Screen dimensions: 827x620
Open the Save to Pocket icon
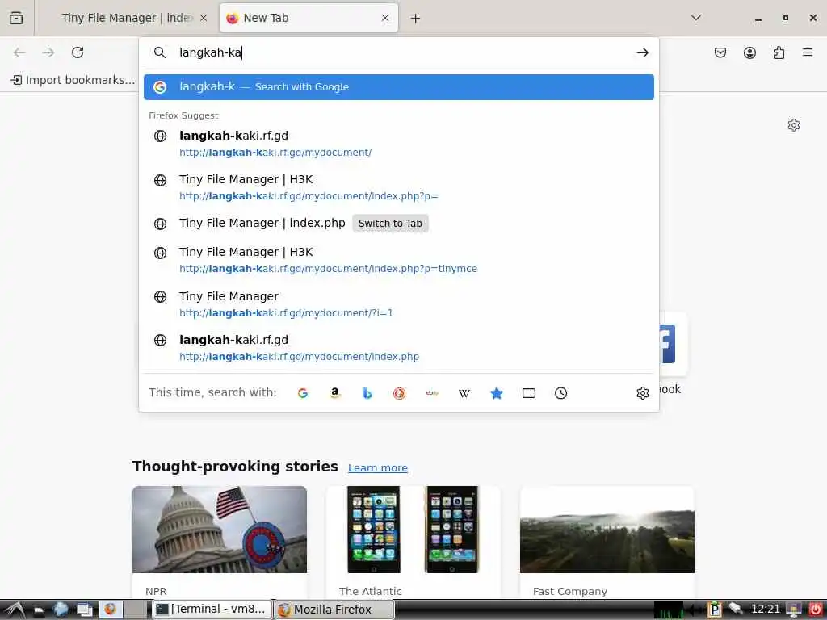point(720,52)
